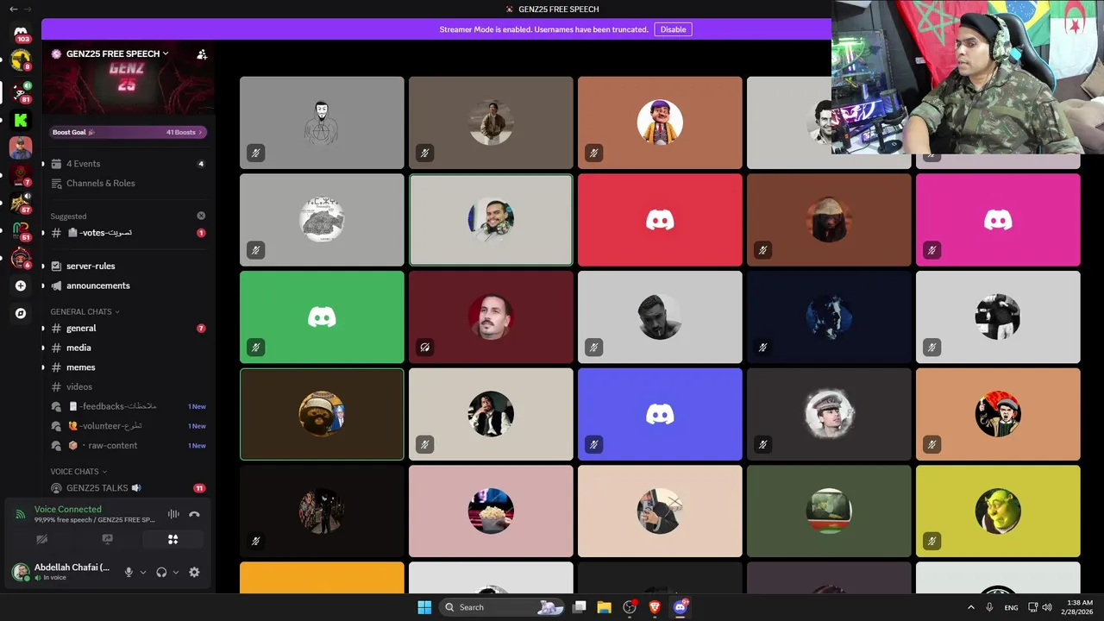
Task: Open the feedbacks forum channel
Action: (129, 406)
